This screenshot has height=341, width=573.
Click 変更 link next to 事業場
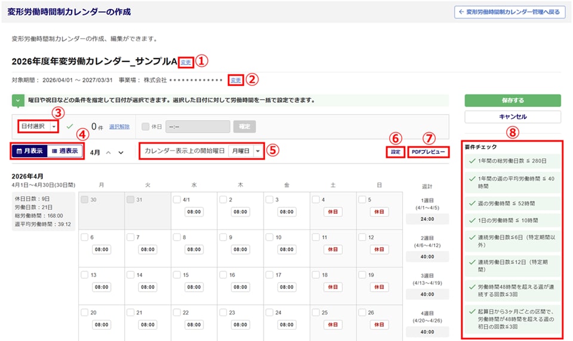[236, 80]
